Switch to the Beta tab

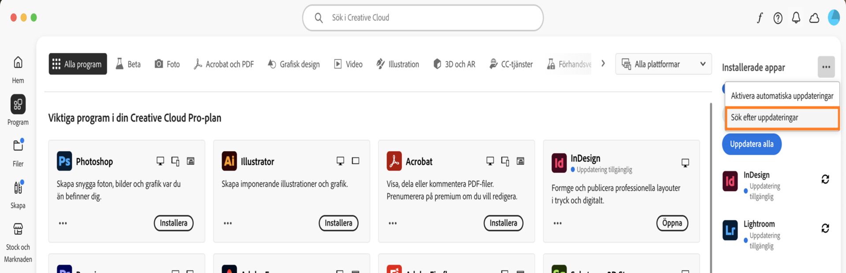pyautogui.click(x=128, y=64)
